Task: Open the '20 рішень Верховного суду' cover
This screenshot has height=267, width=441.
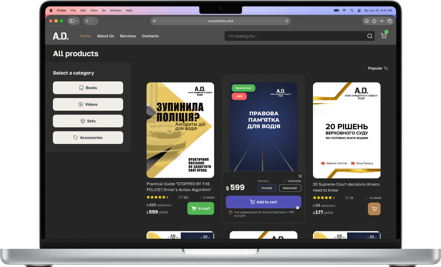Action: [347, 130]
